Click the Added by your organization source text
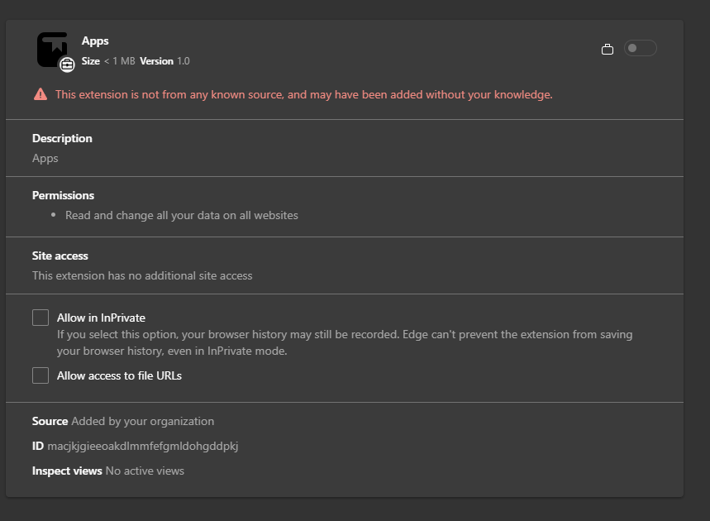This screenshot has height=521, width=710. click(x=143, y=421)
